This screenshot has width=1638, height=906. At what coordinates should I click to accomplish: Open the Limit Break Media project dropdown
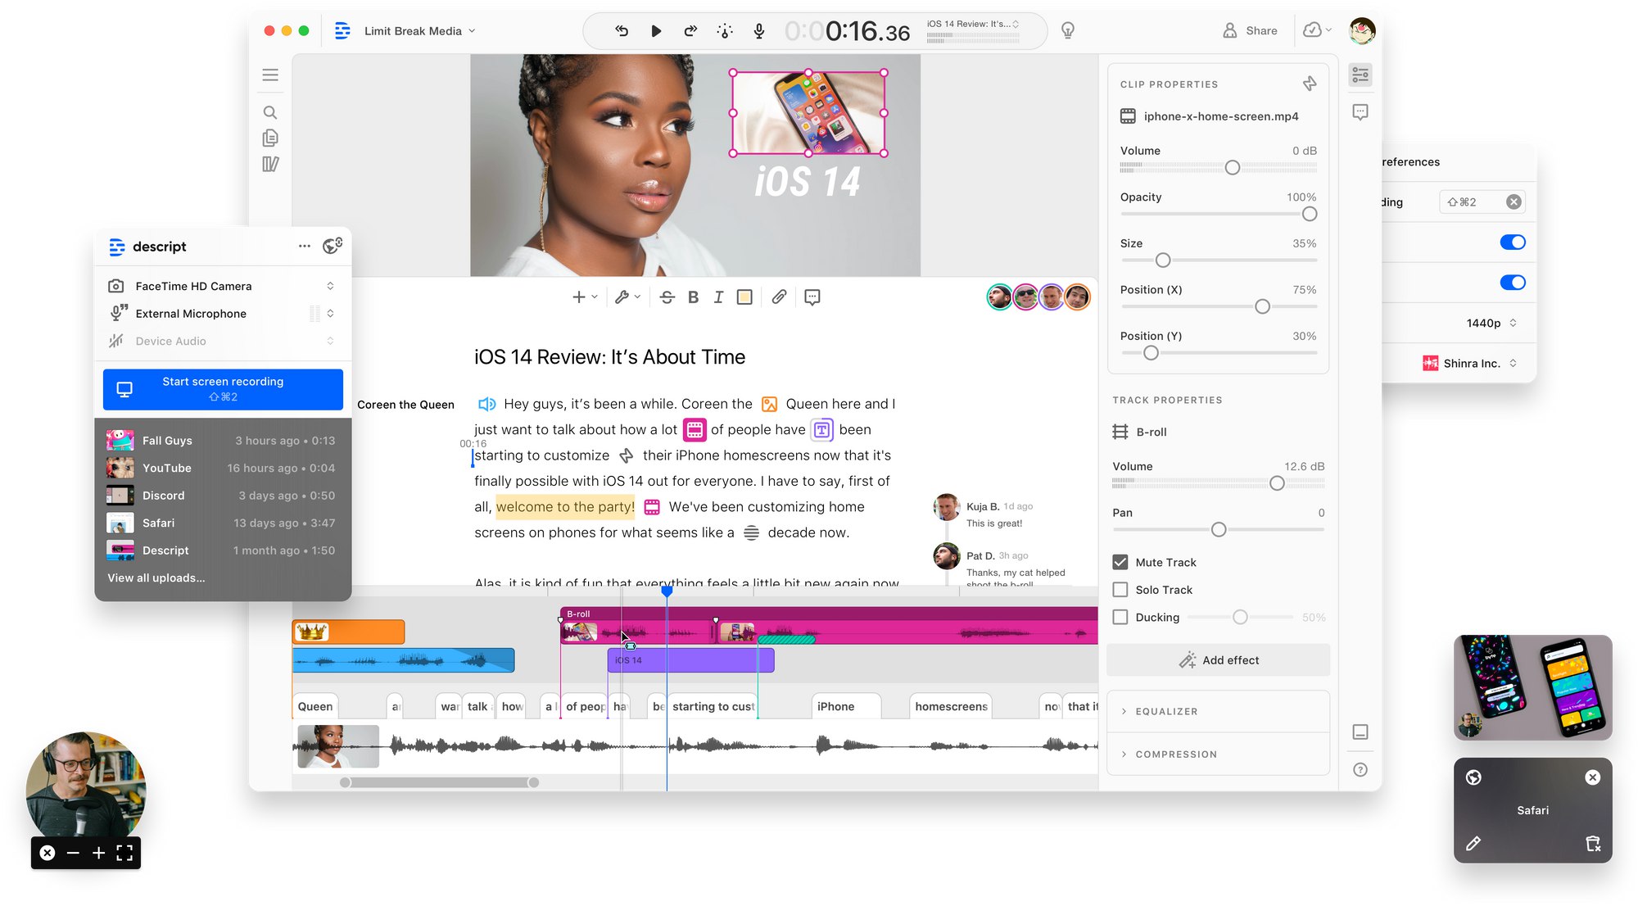point(419,31)
